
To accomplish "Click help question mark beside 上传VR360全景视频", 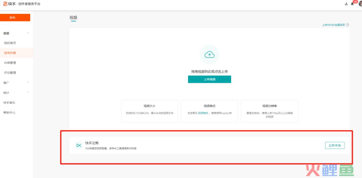I will point(348,25).
